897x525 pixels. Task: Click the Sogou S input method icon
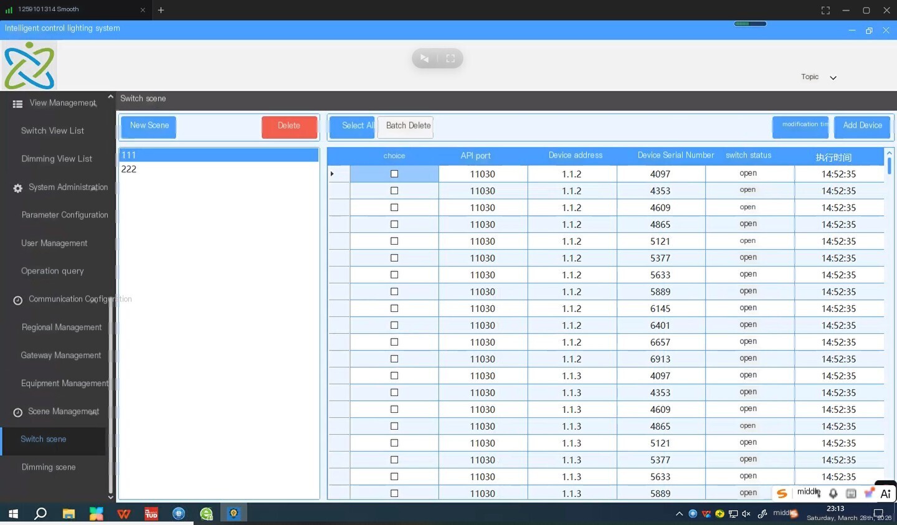782,493
